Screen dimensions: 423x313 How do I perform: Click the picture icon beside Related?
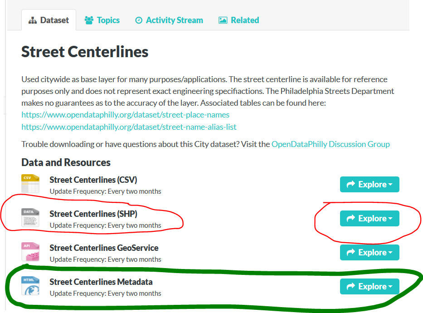[x=223, y=20]
